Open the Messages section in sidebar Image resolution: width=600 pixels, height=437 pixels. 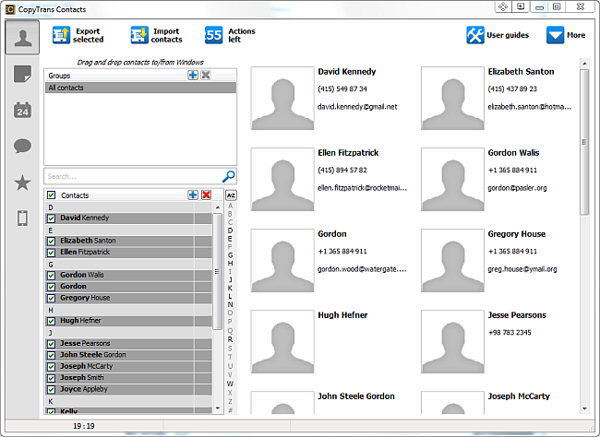(22, 146)
